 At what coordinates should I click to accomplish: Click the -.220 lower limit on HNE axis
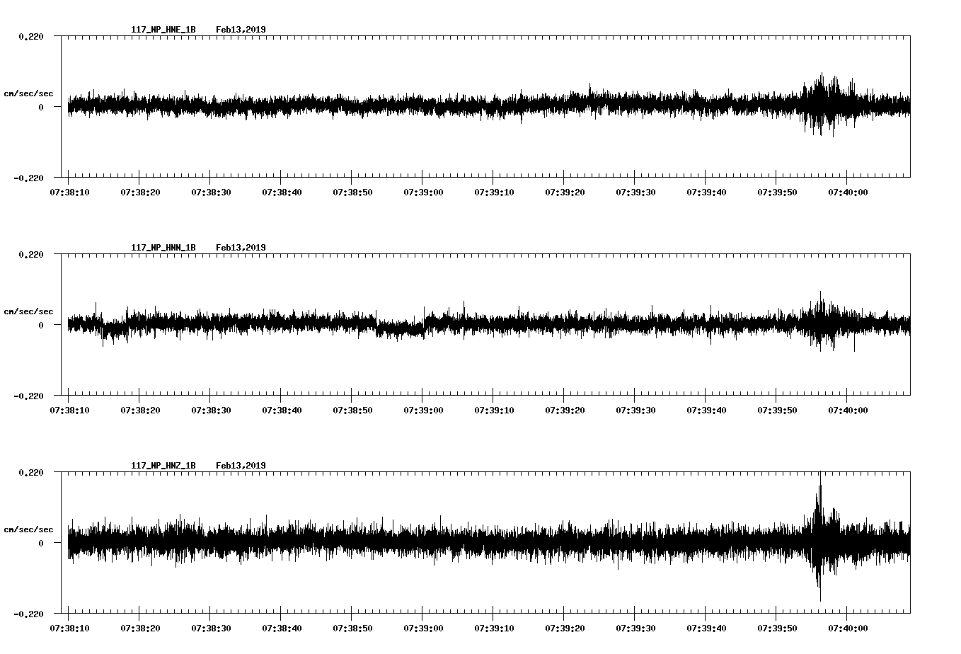coord(28,178)
